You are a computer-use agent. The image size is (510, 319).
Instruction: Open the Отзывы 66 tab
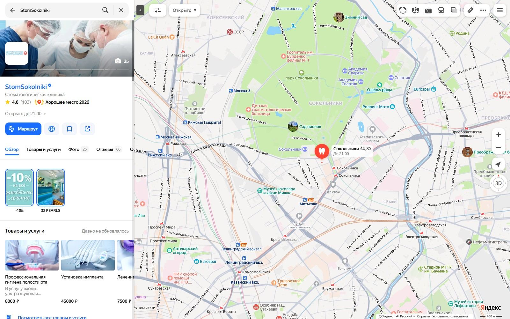pyautogui.click(x=109, y=149)
